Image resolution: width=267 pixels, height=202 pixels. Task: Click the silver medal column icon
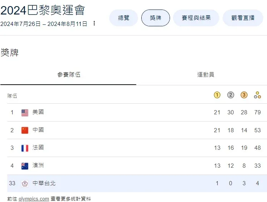231,95
